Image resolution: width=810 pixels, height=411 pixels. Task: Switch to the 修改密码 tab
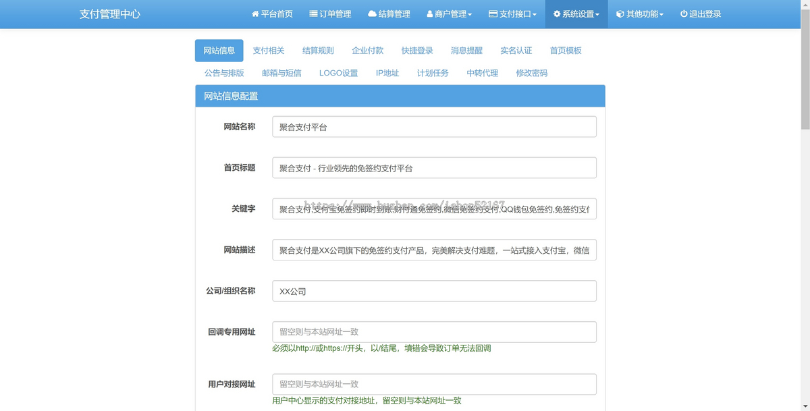[x=532, y=73]
